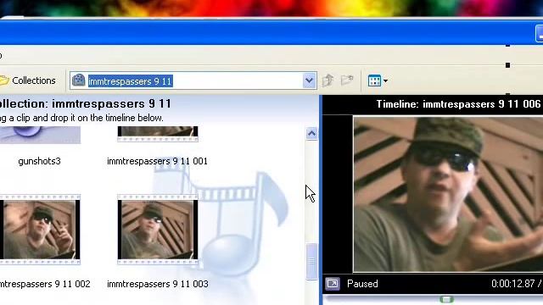The width and height of the screenshot is (543, 305).
Task: Toggle full screen preview icon
Action: 333,284
